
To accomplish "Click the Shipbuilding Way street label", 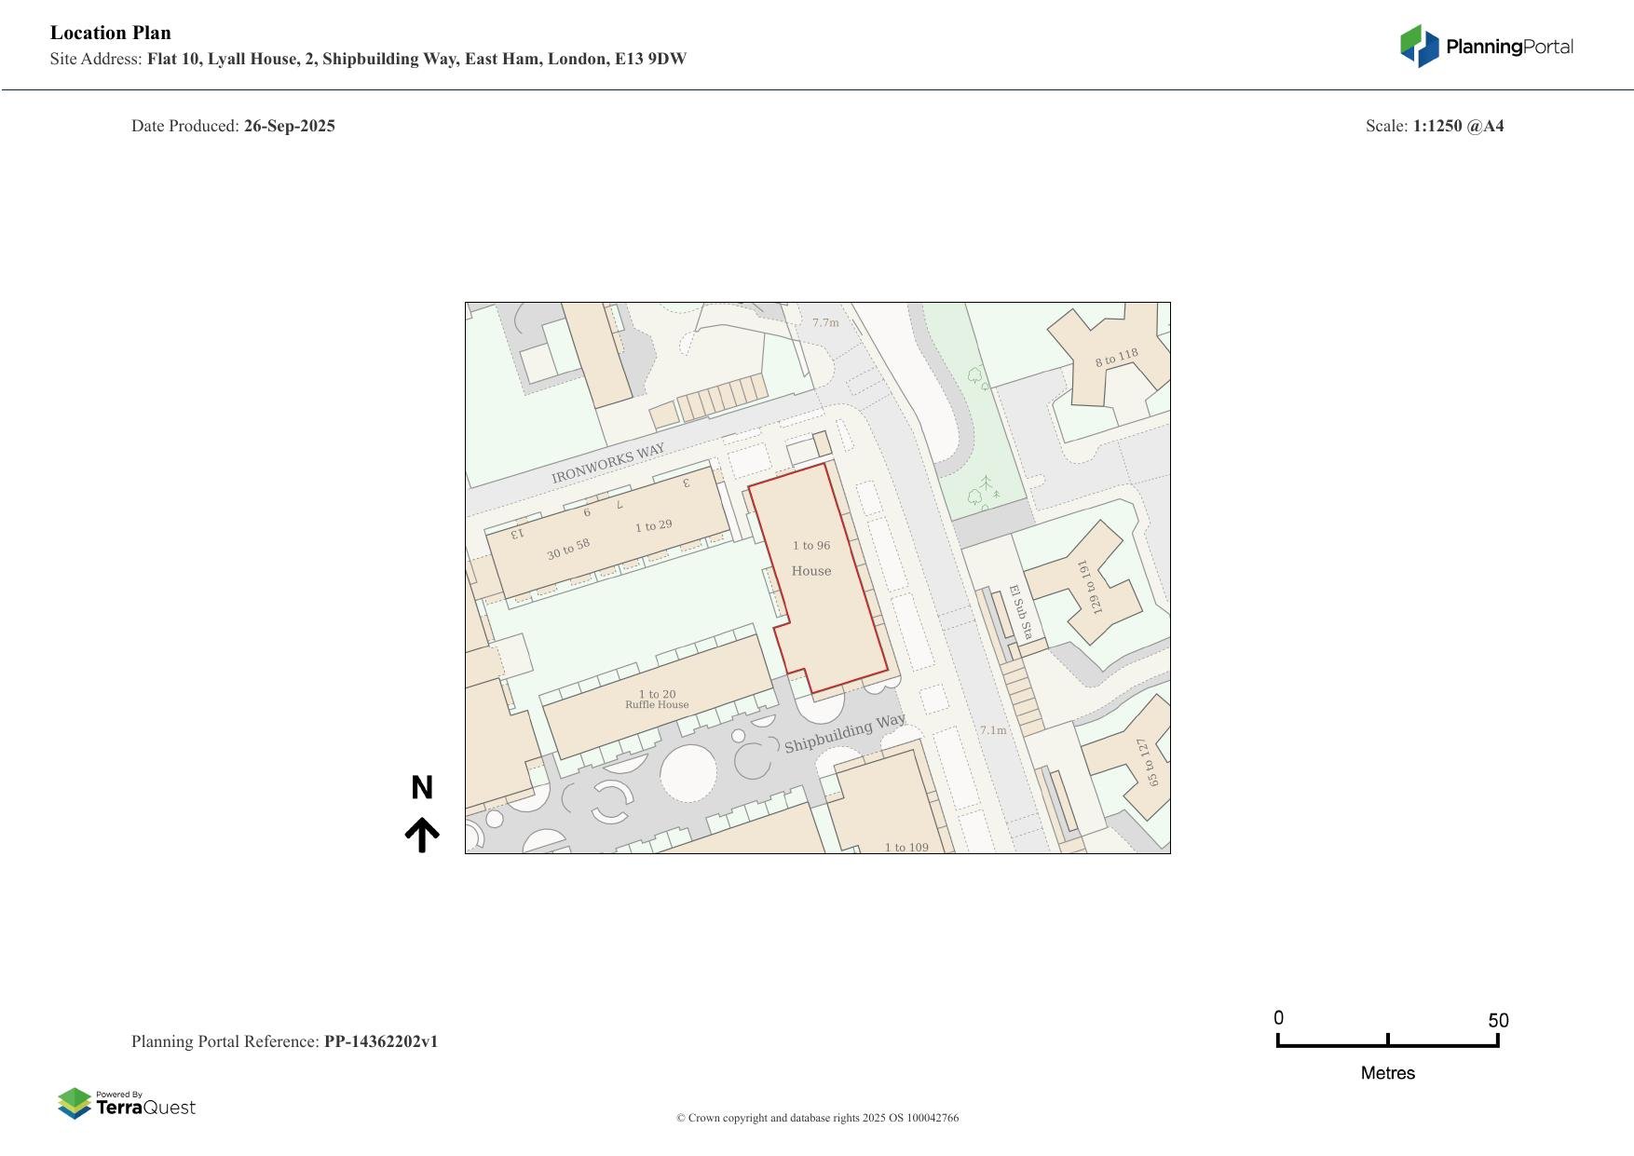I will [x=844, y=733].
